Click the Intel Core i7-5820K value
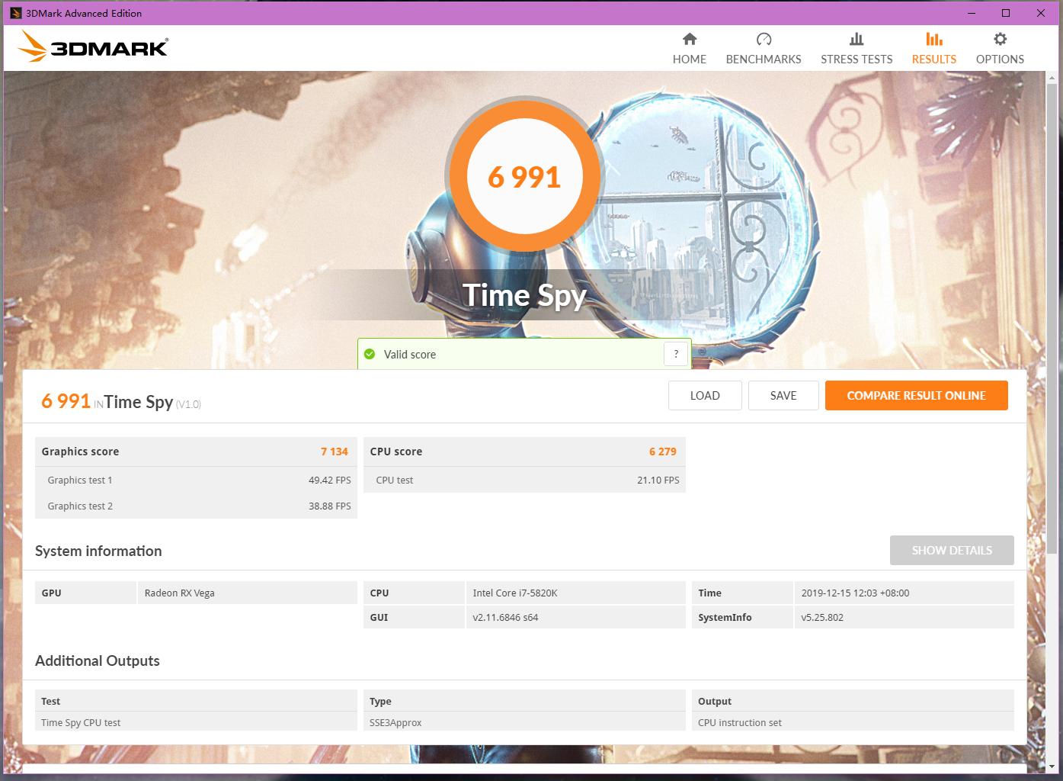 [514, 593]
